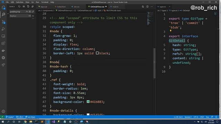Click the feedback icon in the status bar
Viewport: 221px width, 124px height.
coord(212,117)
